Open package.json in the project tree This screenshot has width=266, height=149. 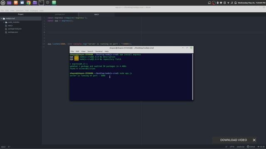tap(13, 32)
